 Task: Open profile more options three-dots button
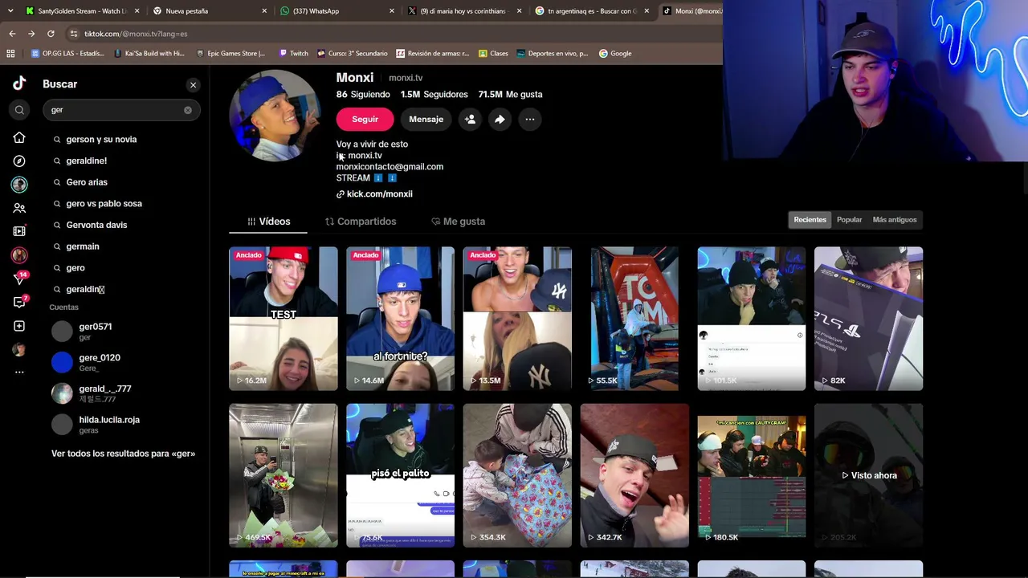pos(530,119)
